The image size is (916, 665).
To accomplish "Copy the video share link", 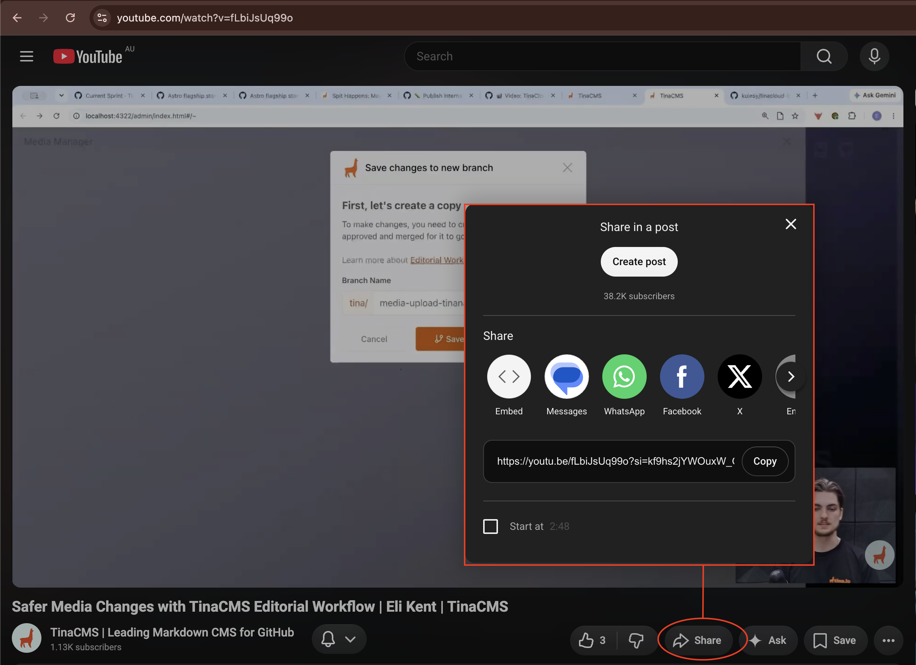I will pyautogui.click(x=765, y=461).
